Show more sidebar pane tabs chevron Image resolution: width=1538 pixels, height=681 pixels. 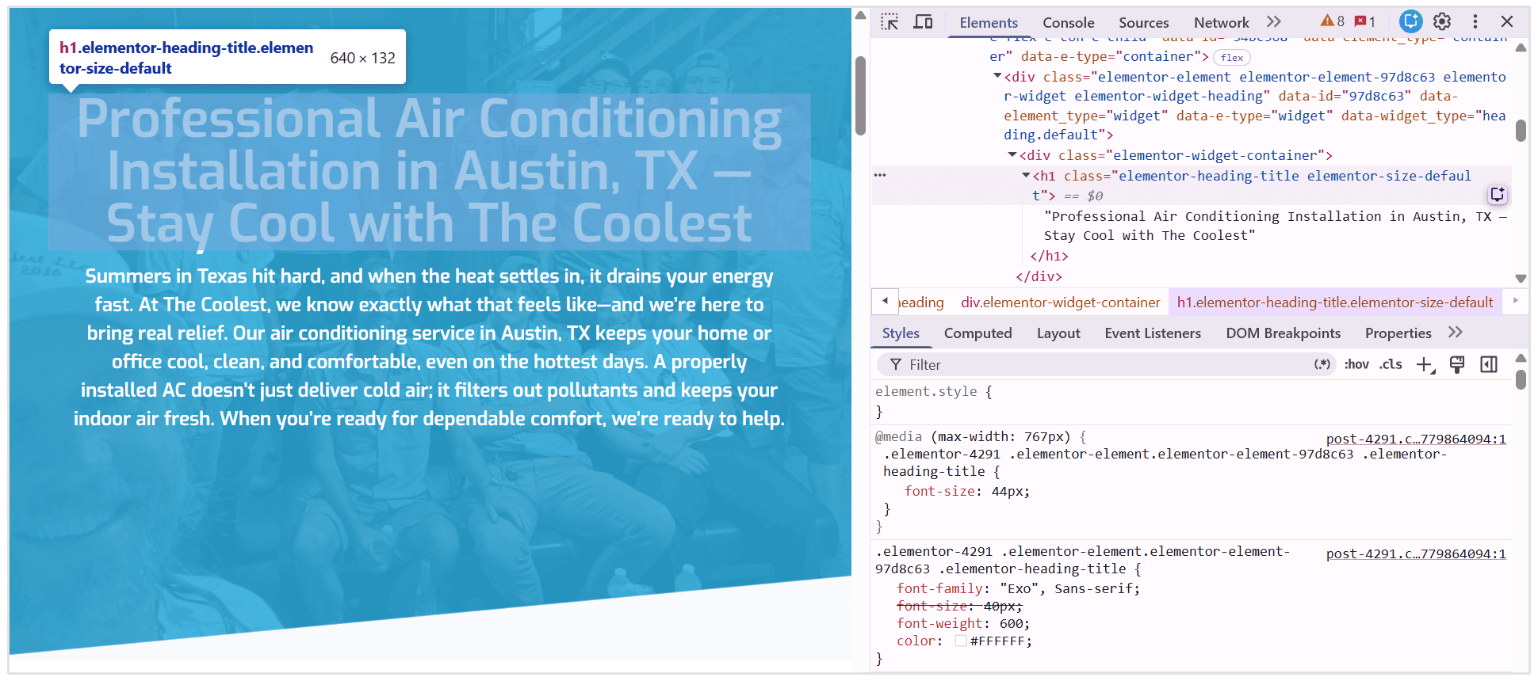click(1455, 333)
